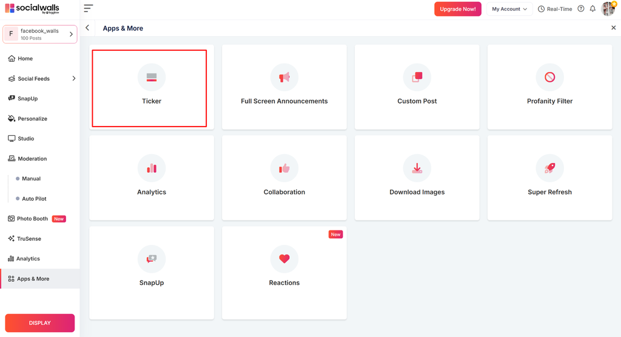The width and height of the screenshot is (621, 337).
Task: Click the socialwalls logo
Action: click(32, 8)
